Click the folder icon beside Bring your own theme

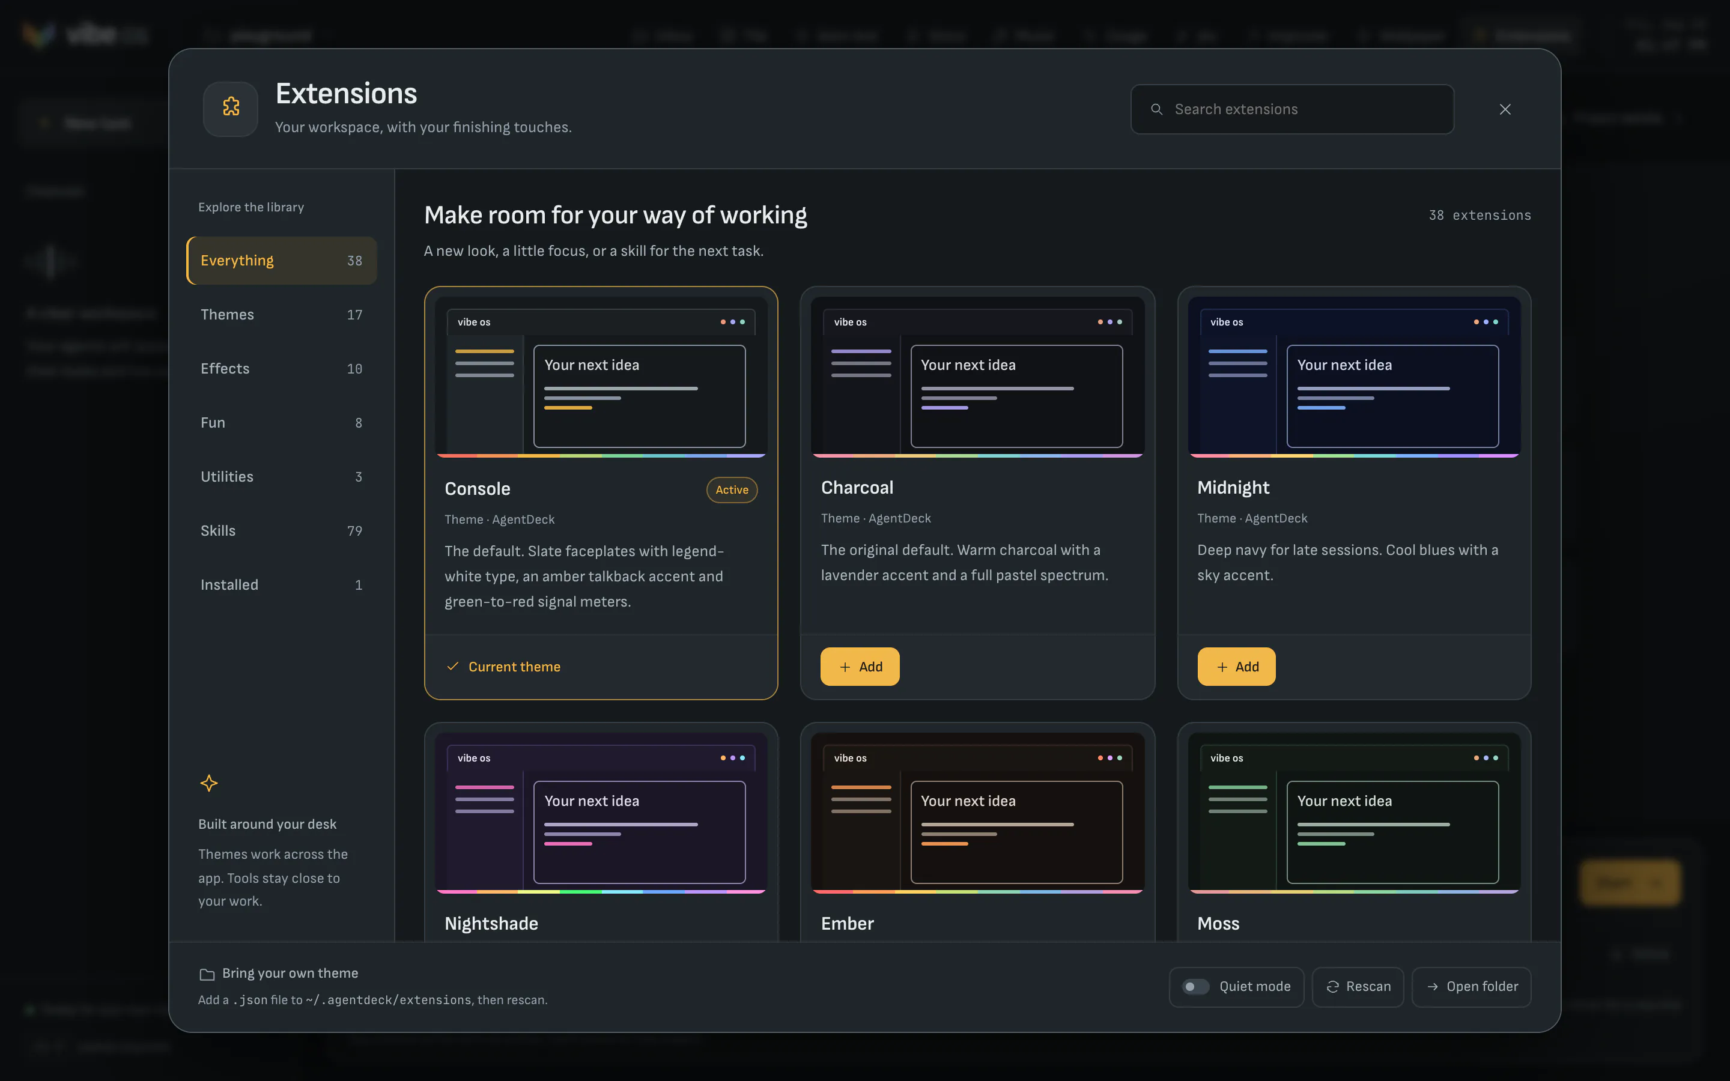click(207, 974)
